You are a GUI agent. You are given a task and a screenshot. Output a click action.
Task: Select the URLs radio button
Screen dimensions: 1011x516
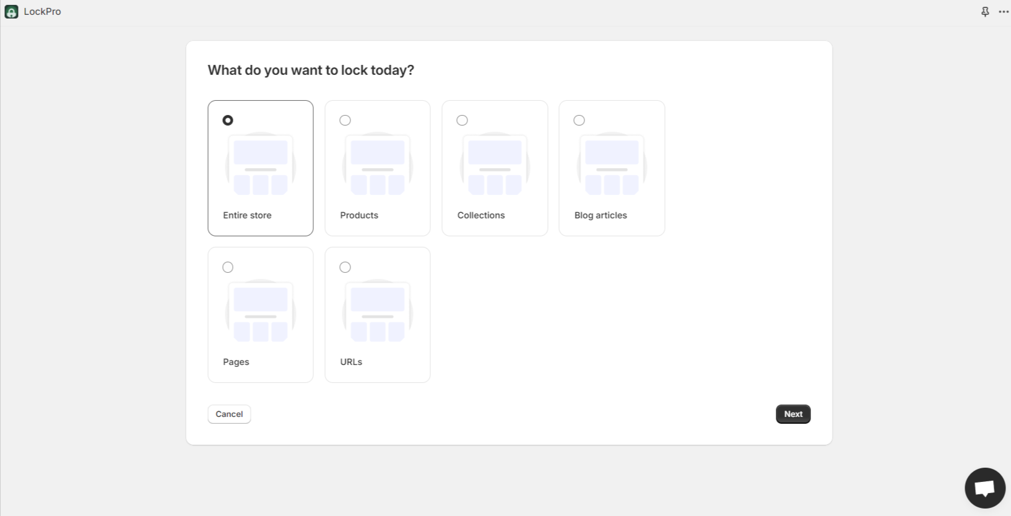345,267
